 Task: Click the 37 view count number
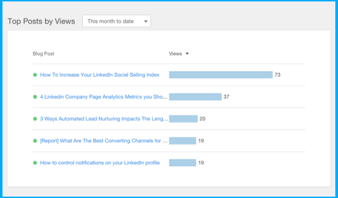click(227, 97)
